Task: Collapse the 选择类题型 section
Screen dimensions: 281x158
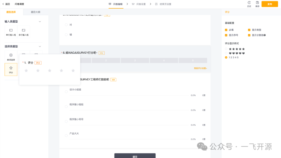Action: (40, 46)
